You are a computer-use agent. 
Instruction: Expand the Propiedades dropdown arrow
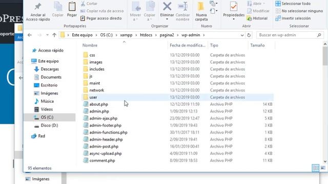pyautogui.click(x=234, y=19)
